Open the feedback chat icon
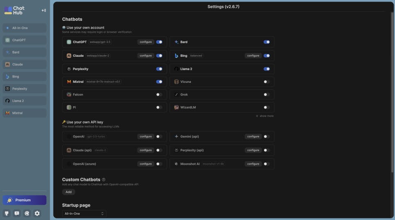The image size is (395, 220). 17,213
